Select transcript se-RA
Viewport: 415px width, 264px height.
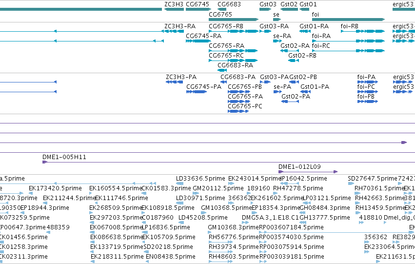coord(282,36)
